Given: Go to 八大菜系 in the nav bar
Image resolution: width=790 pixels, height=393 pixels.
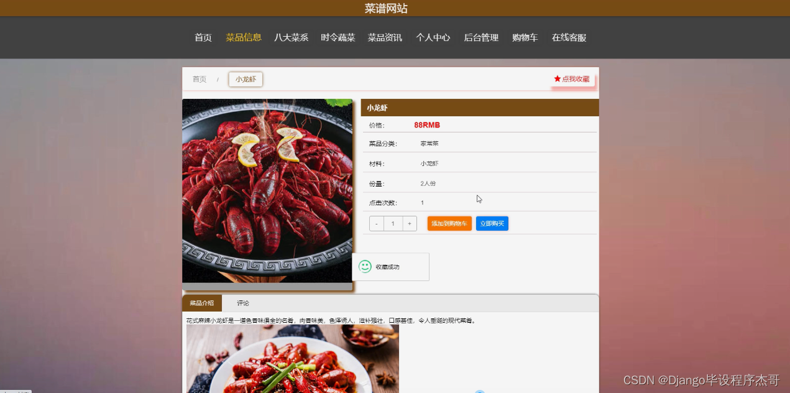Looking at the screenshot, I should 292,37.
